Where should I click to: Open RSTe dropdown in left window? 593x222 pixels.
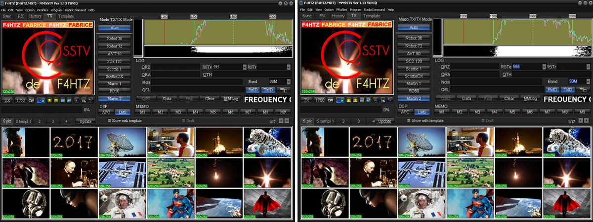[244, 67]
